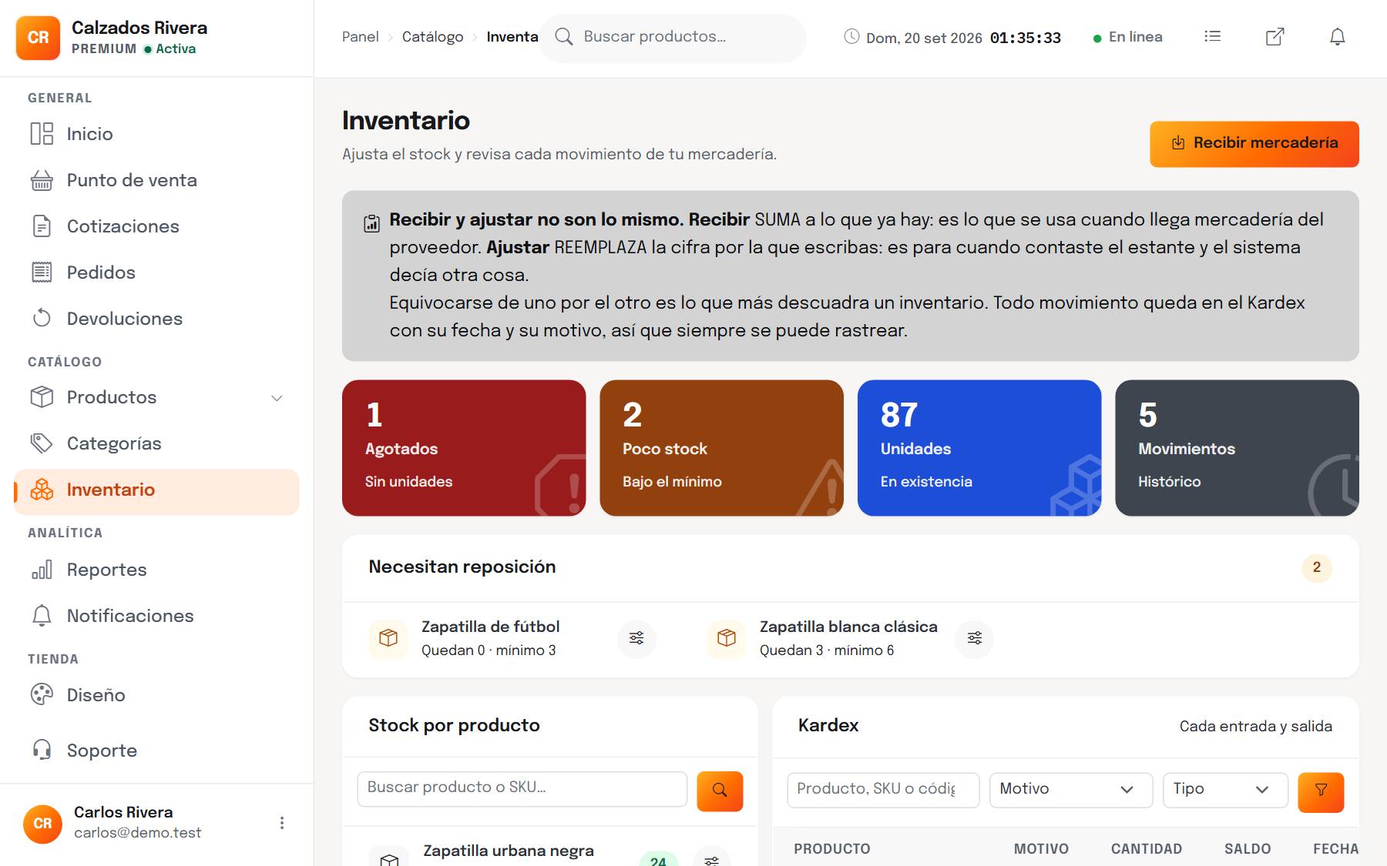This screenshot has height=866, width=1387.
Task: Adjust stock for Zapatilla de fútbol
Action: click(636, 638)
